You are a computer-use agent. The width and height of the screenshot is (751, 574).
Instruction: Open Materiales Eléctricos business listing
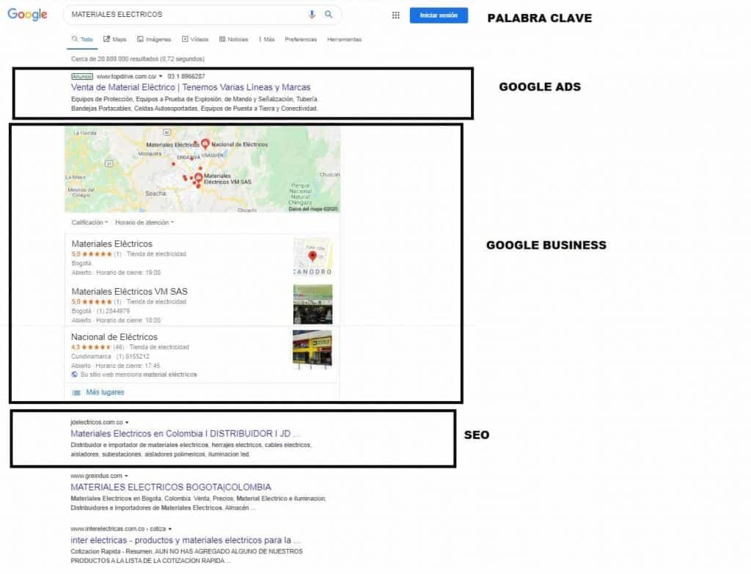coord(111,243)
